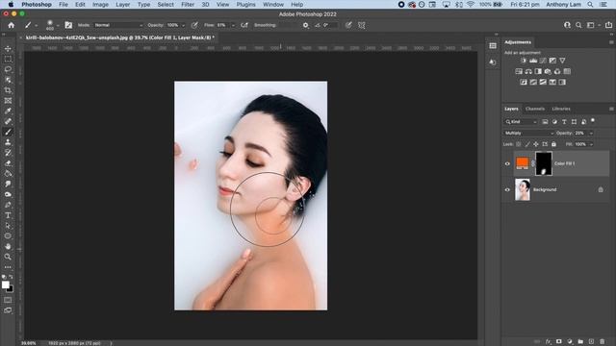
Task: Select the Eraser tool
Action: coord(8,163)
